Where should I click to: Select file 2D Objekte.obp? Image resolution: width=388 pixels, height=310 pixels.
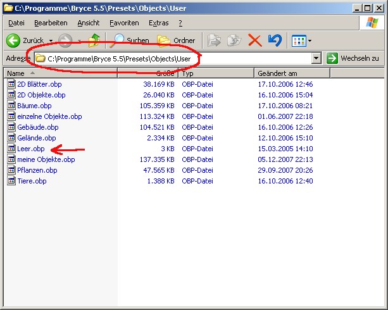point(41,95)
